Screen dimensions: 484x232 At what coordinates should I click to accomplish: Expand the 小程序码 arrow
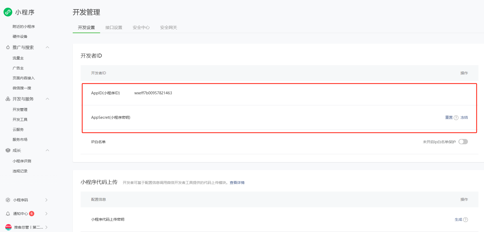(x=46, y=200)
